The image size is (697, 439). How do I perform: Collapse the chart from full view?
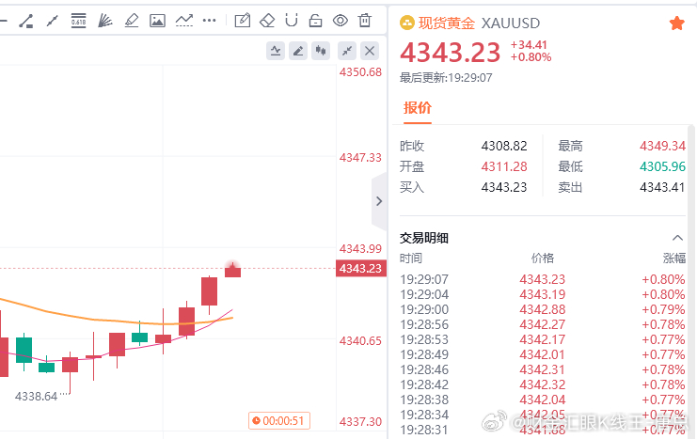coord(347,51)
